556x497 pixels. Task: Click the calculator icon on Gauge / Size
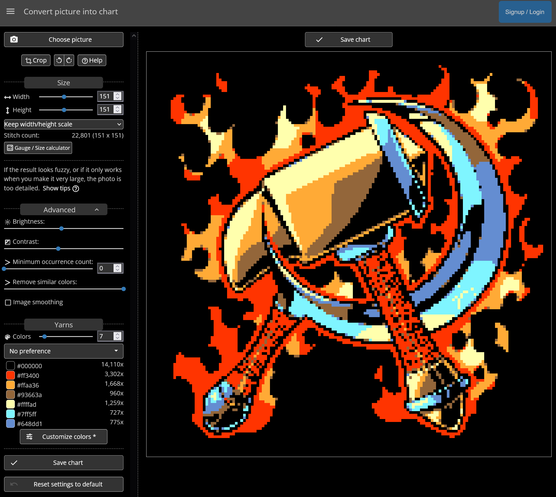(10, 148)
